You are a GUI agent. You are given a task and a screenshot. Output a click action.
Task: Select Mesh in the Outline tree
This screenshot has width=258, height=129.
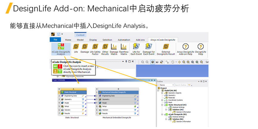click(170, 103)
